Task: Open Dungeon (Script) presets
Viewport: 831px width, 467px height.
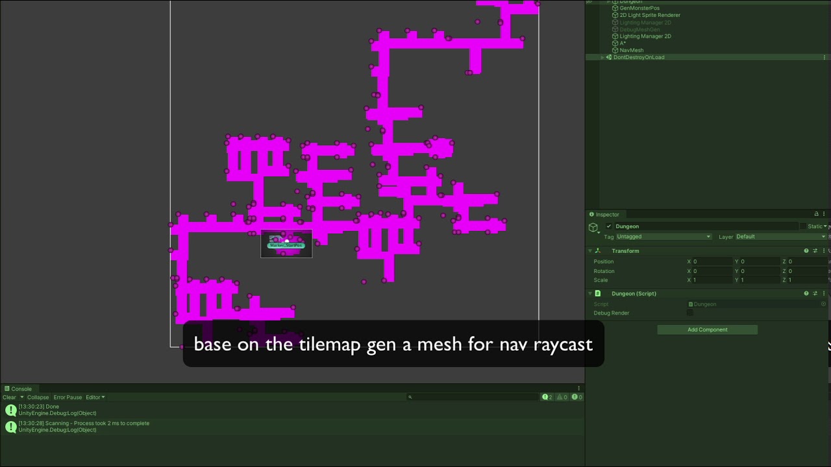Action: coord(815,294)
